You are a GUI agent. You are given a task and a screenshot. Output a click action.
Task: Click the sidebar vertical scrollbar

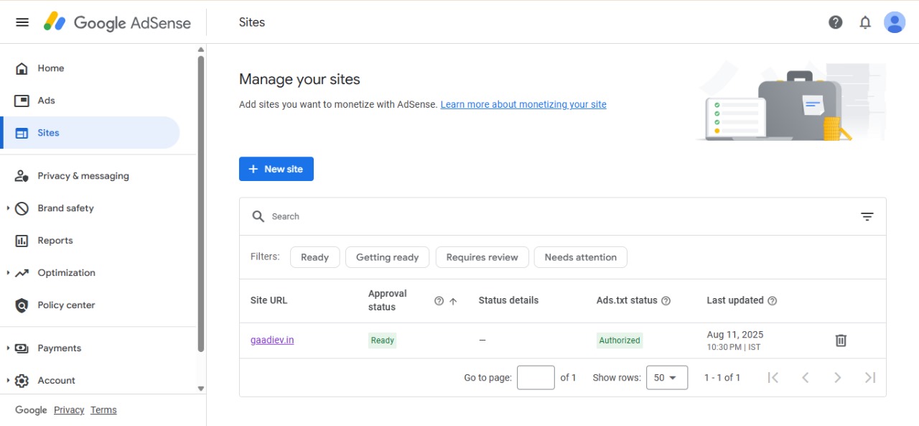point(201,201)
